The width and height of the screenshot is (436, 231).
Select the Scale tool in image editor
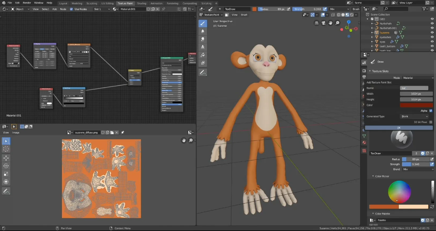pyautogui.click(x=6, y=174)
